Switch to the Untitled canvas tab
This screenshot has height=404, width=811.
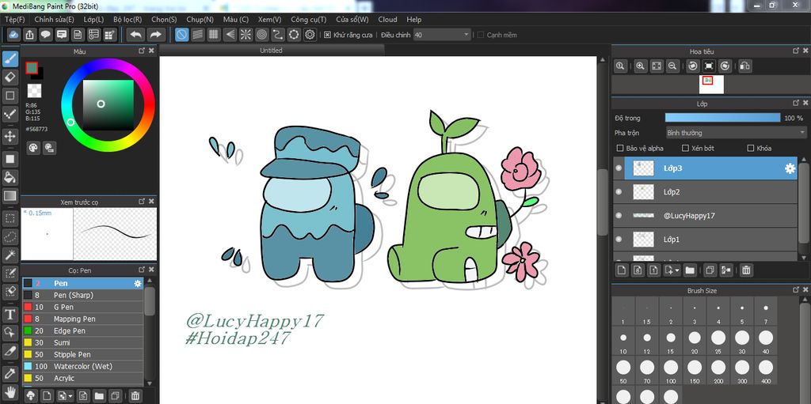(271, 50)
